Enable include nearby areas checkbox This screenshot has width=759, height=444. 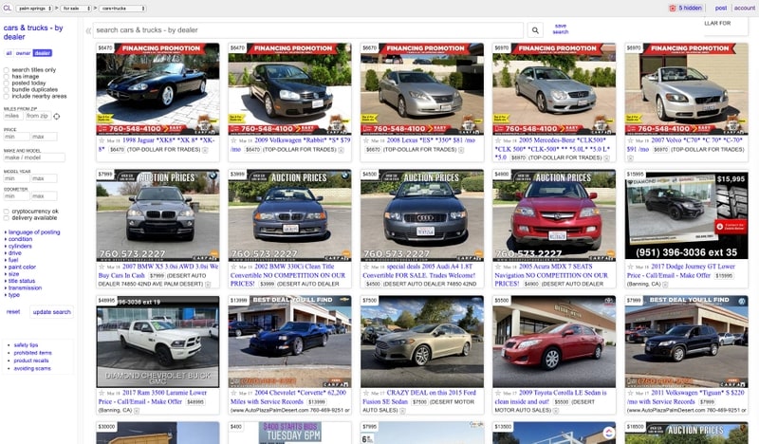click(x=7, y=97)
